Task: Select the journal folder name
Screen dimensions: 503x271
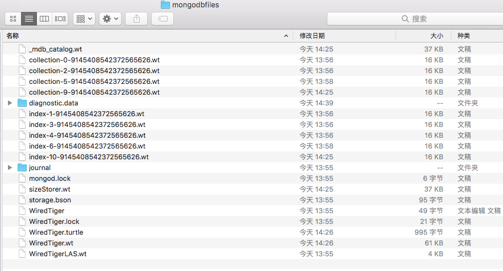Action: 40,168
